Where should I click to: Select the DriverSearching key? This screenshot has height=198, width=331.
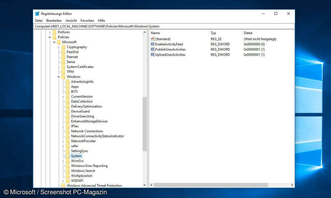82,116
